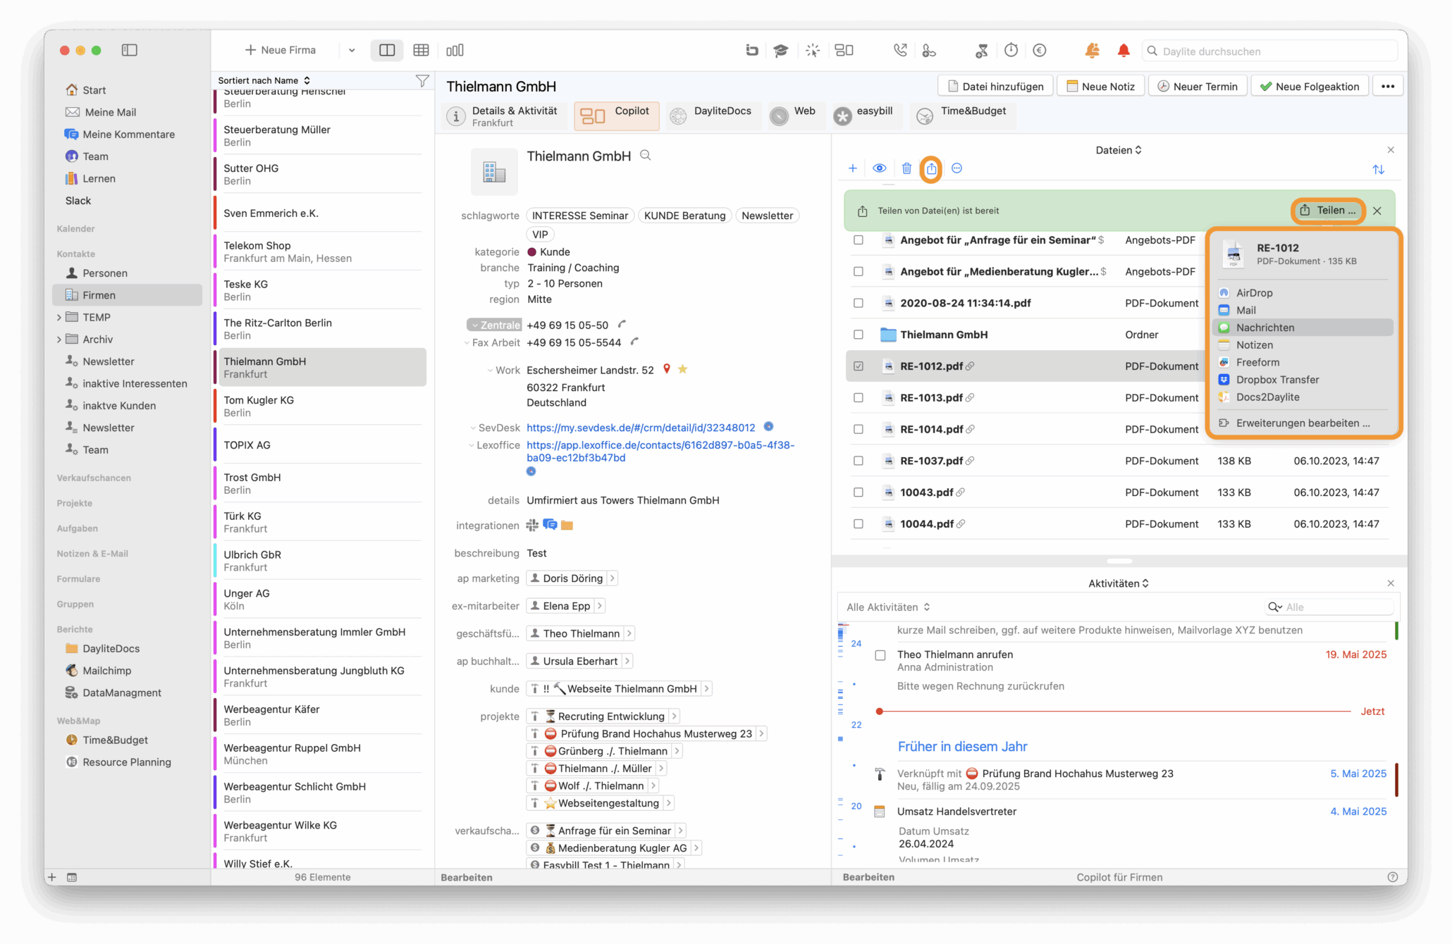This screenshot has height=944, width=1452.
Task: Open the SevDesk URL link
Action: click(x=641, y=428)
